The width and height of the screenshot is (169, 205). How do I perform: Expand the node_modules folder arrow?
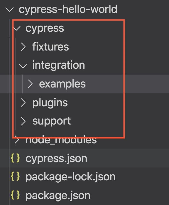[17, 140]
